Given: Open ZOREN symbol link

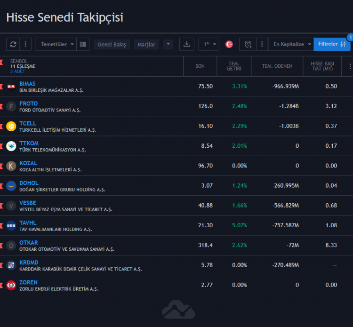Looking at the screenshot, I should (28, 282).
